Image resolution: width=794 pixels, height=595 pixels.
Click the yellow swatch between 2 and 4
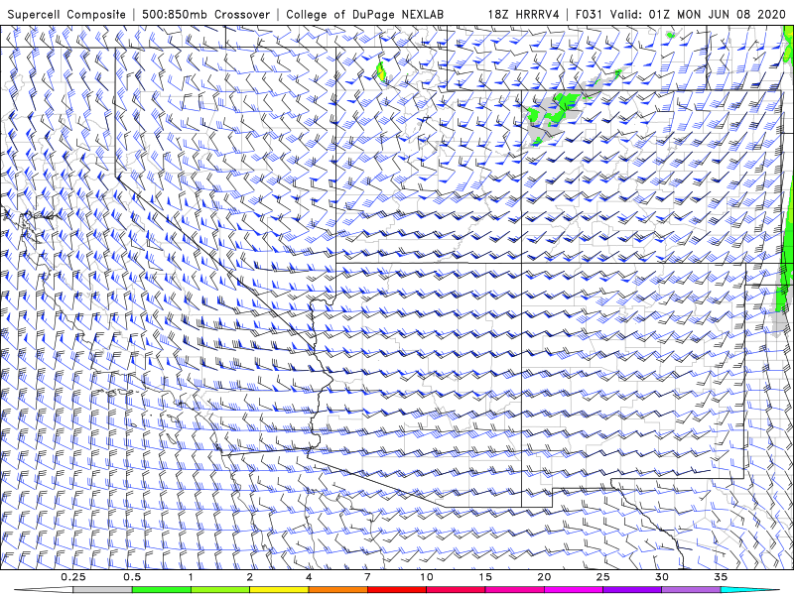point(279,590)
